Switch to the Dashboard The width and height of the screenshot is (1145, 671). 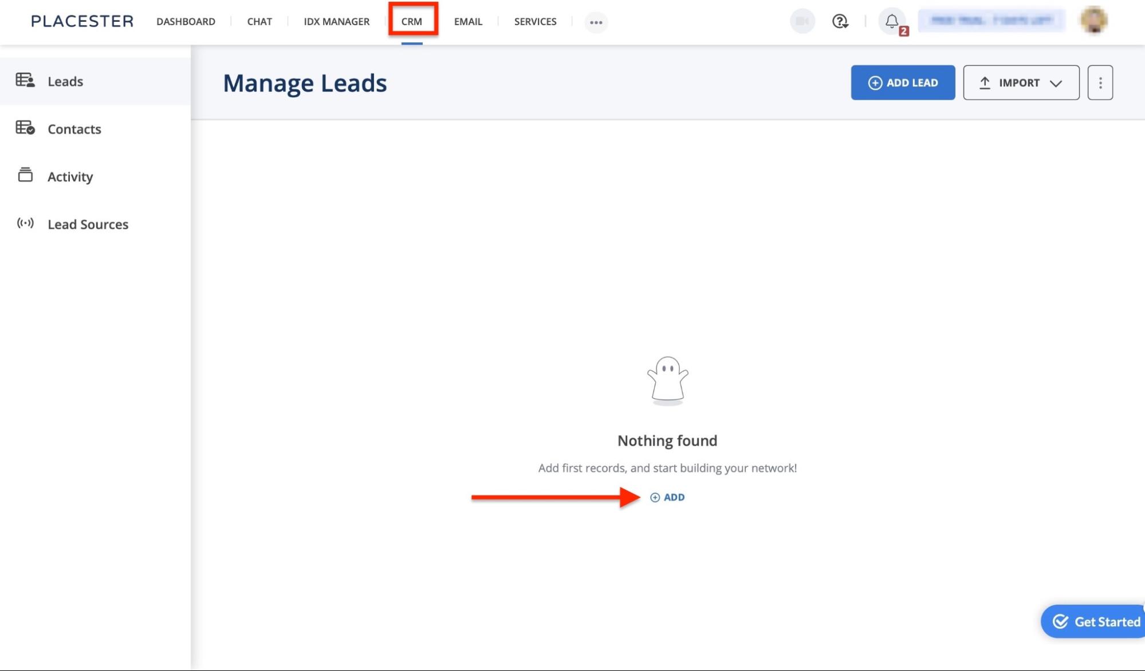[x=186, y=21]
